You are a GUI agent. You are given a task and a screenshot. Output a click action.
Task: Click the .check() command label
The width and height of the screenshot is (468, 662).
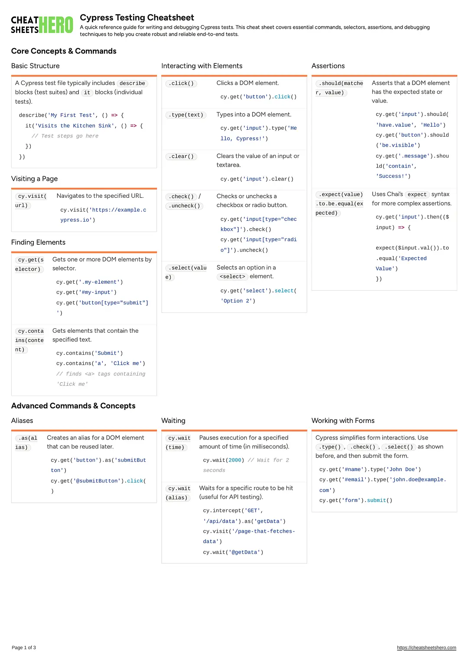pyautogui.click(x=181, y=197)
